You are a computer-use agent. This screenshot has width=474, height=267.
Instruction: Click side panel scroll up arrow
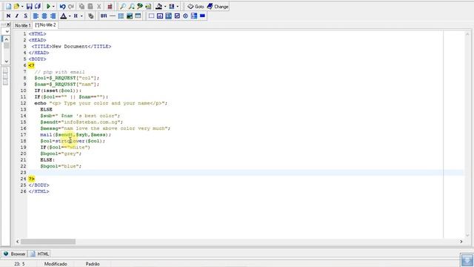7,39
